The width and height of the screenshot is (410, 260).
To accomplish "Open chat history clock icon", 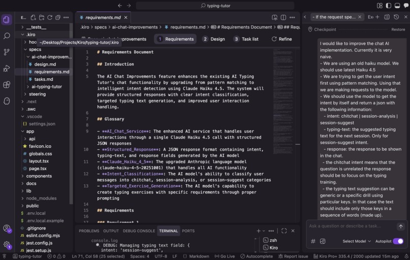I will click(x=396, y=17).
